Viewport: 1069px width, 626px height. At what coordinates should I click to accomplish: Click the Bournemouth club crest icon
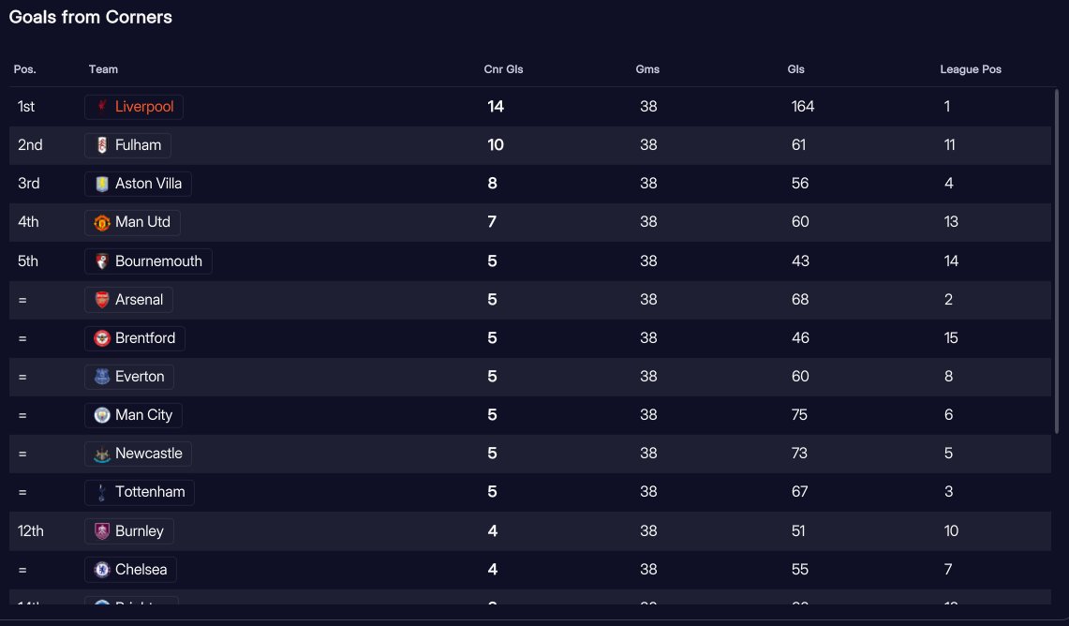click(101, 261)
